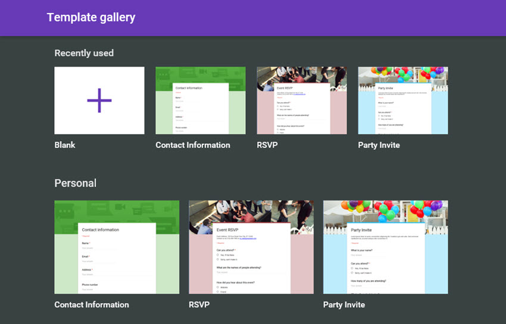
Task: Click the 'Template gallery' header title
Action: [91, 17]
